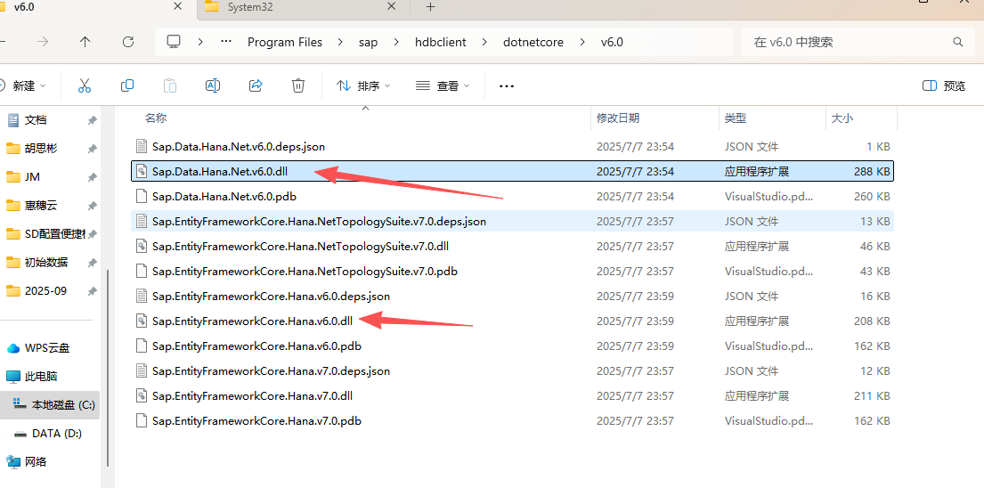
Task: Go up one folder level
Action: click(85, 42)
